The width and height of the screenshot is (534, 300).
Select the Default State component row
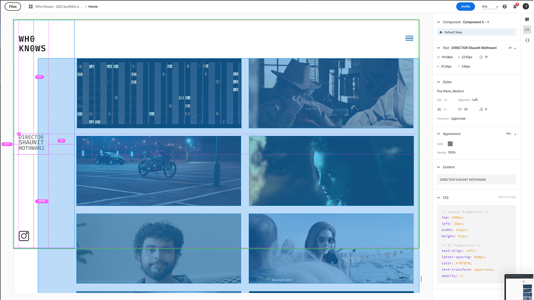point(476,32)
